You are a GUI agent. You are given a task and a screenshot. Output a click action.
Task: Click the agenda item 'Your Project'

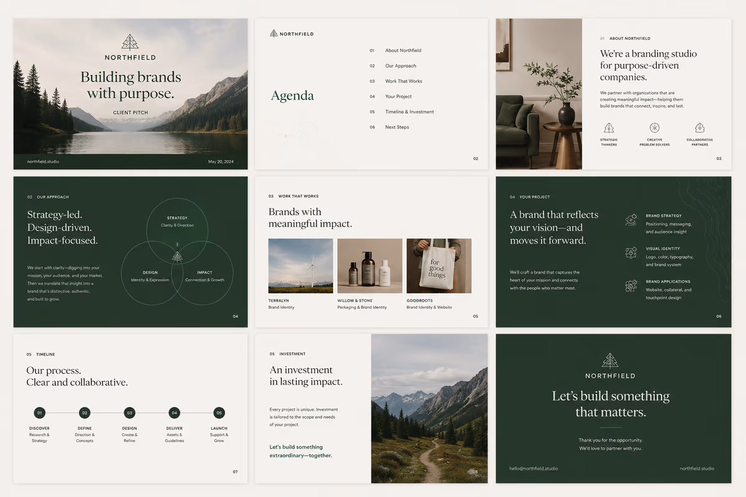tap(398, 96)
